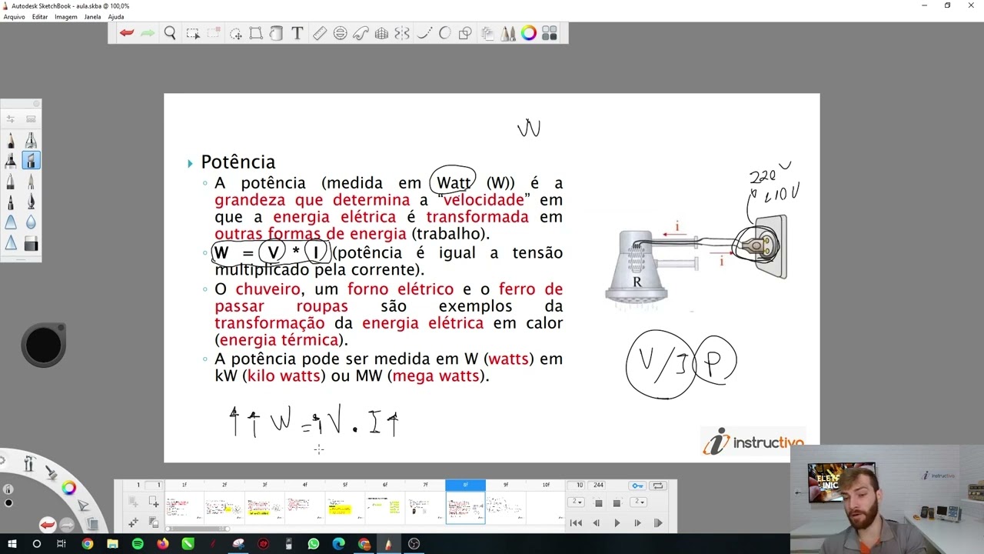
Task: Open the brush library icon in palette
Action: click(x=31, y=119)
